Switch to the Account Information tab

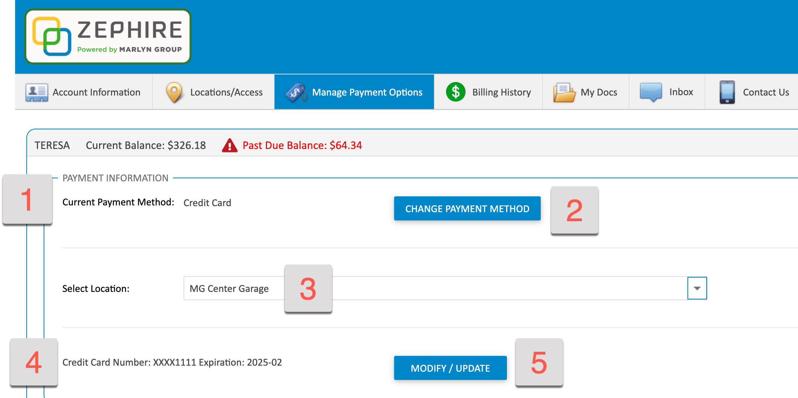coord(96,92)
